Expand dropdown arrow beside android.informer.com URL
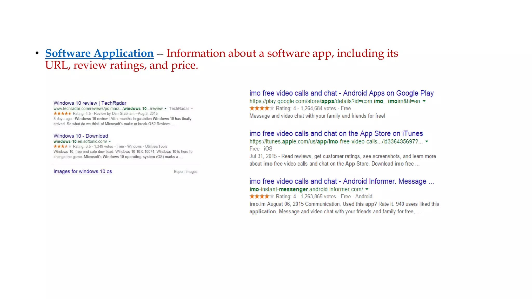Screen dimensions: 532x299 click(367, 189)
